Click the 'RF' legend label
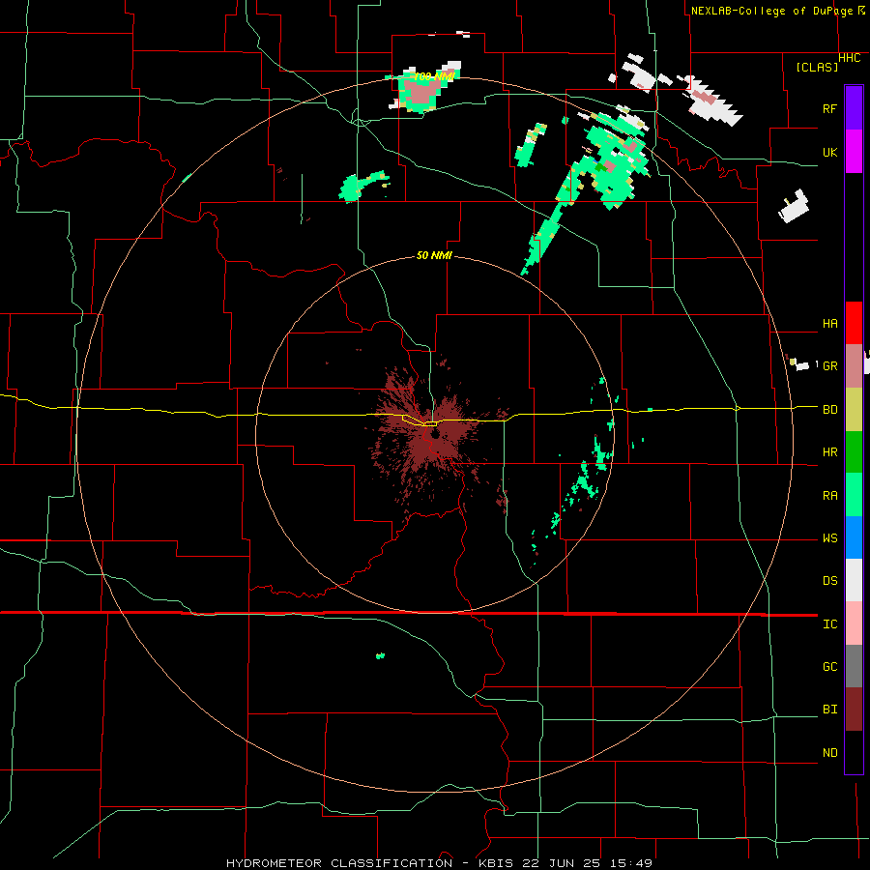Viewport: 870px width, 870px height. click(829, 108)
